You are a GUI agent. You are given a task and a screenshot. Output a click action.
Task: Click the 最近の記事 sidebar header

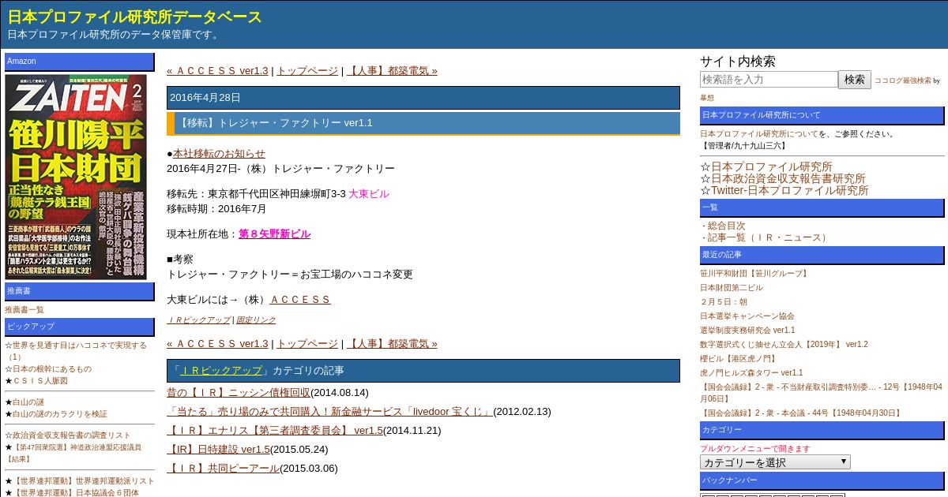822,255
